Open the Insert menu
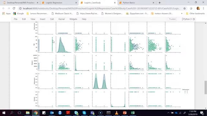The height and width of the screenshot is (116, 207). pos(43,19)
